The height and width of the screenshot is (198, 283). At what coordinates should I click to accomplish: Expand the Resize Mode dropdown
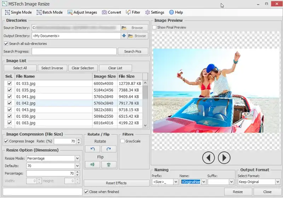tap(77, 158)
